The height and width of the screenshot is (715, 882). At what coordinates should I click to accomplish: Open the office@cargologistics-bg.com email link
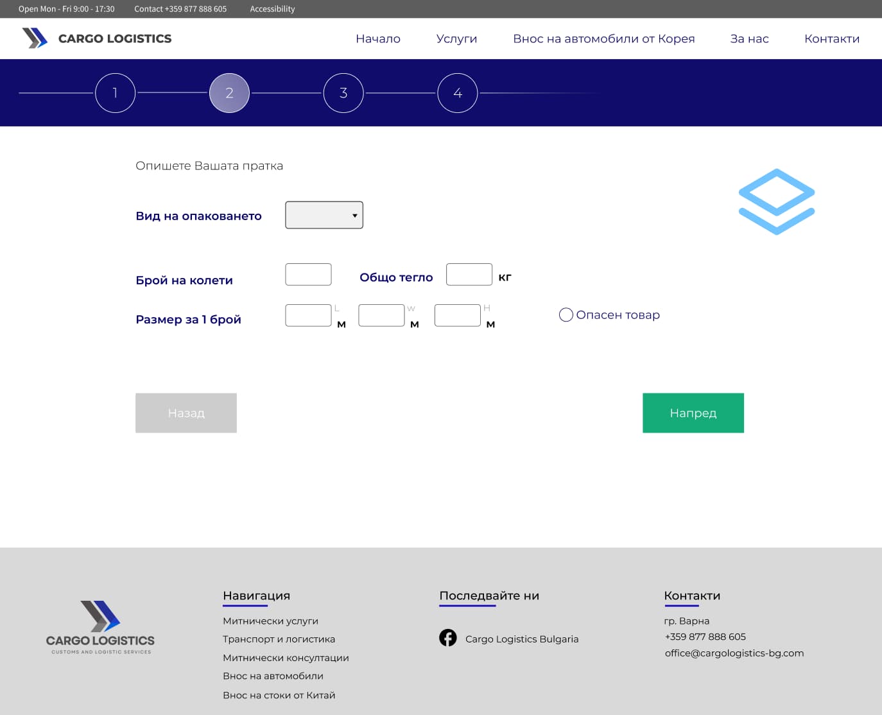(x=734, y=653)
